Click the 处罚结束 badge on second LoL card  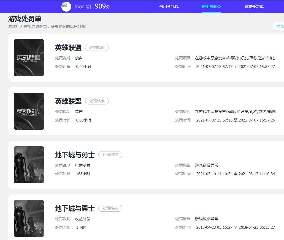(97, 101)
